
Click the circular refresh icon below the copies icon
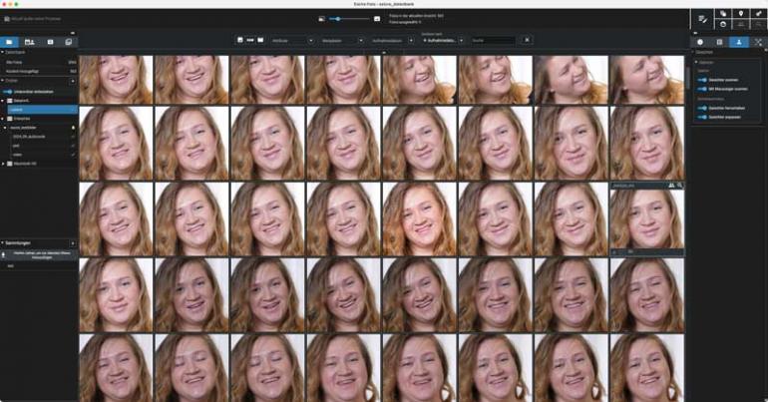coord(723,24)
